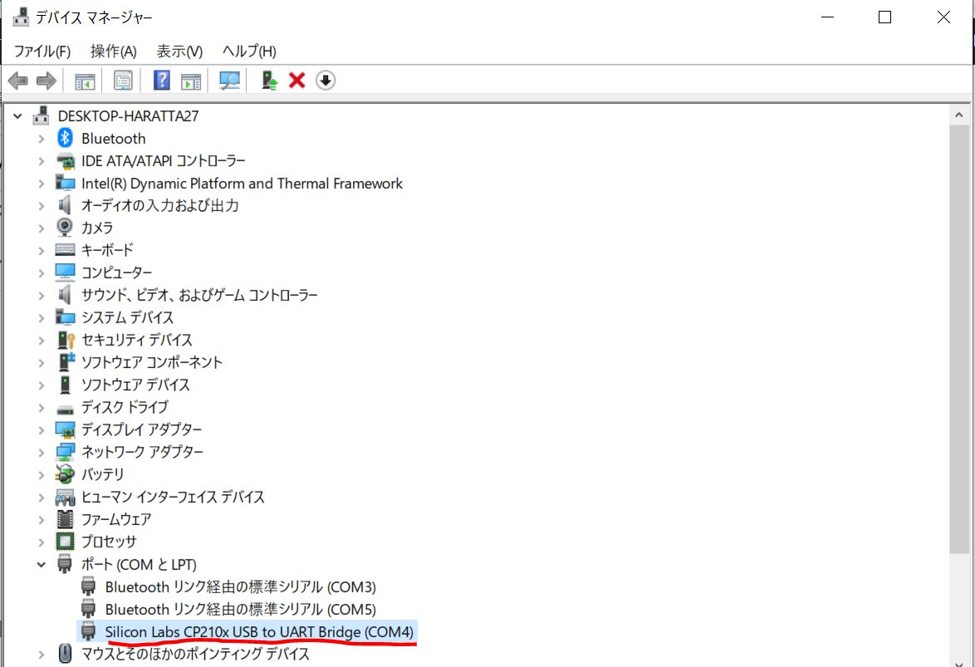Maximize the デバイス マネージャー window

point(884,17)
